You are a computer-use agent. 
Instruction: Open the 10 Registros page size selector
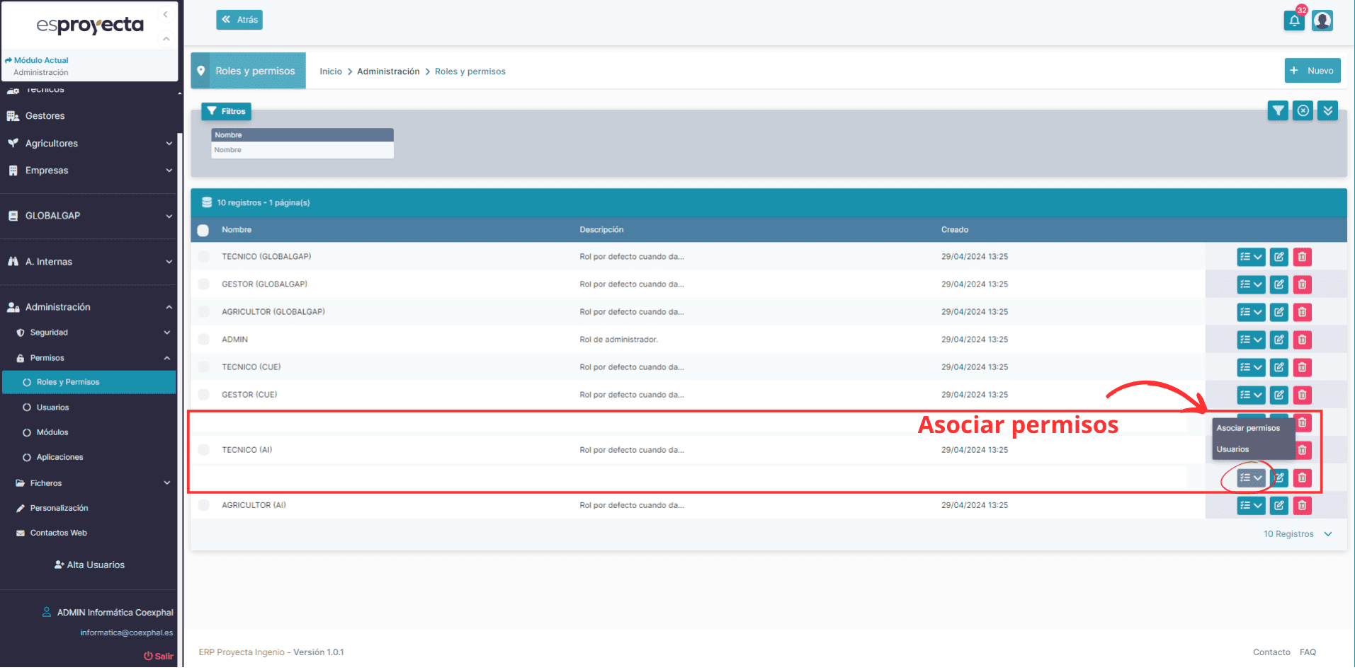pos(1298,533)
